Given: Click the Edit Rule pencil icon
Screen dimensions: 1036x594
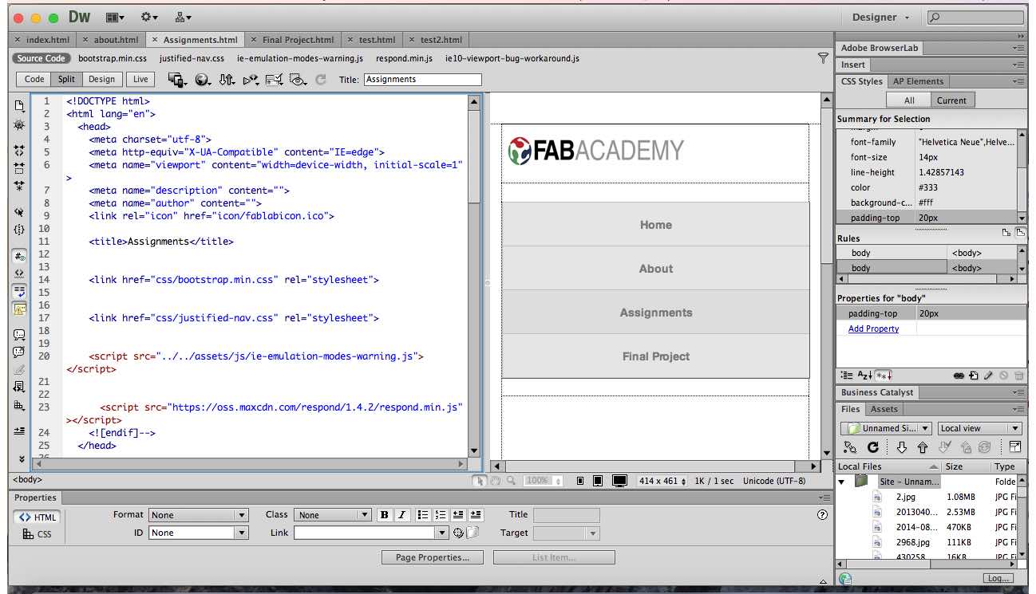Looking at the screenshot, I should click(989, 375).
